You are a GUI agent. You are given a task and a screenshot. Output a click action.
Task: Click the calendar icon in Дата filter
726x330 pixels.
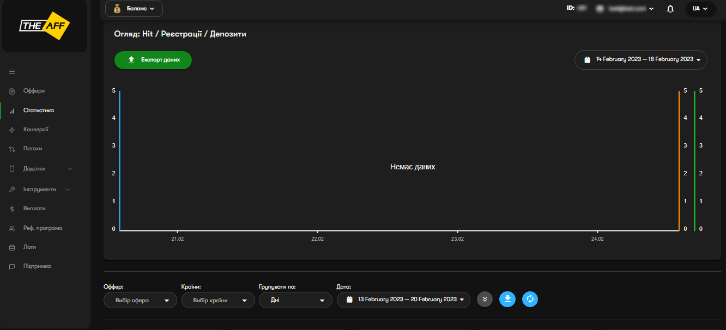point(349,300)
